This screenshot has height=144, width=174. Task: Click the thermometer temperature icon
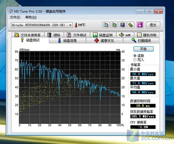tap(76, 25)
